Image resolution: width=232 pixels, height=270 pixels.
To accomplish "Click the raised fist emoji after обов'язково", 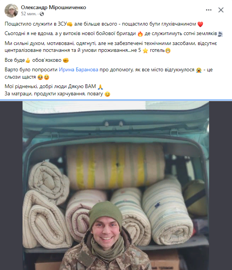I will (66, 60).
